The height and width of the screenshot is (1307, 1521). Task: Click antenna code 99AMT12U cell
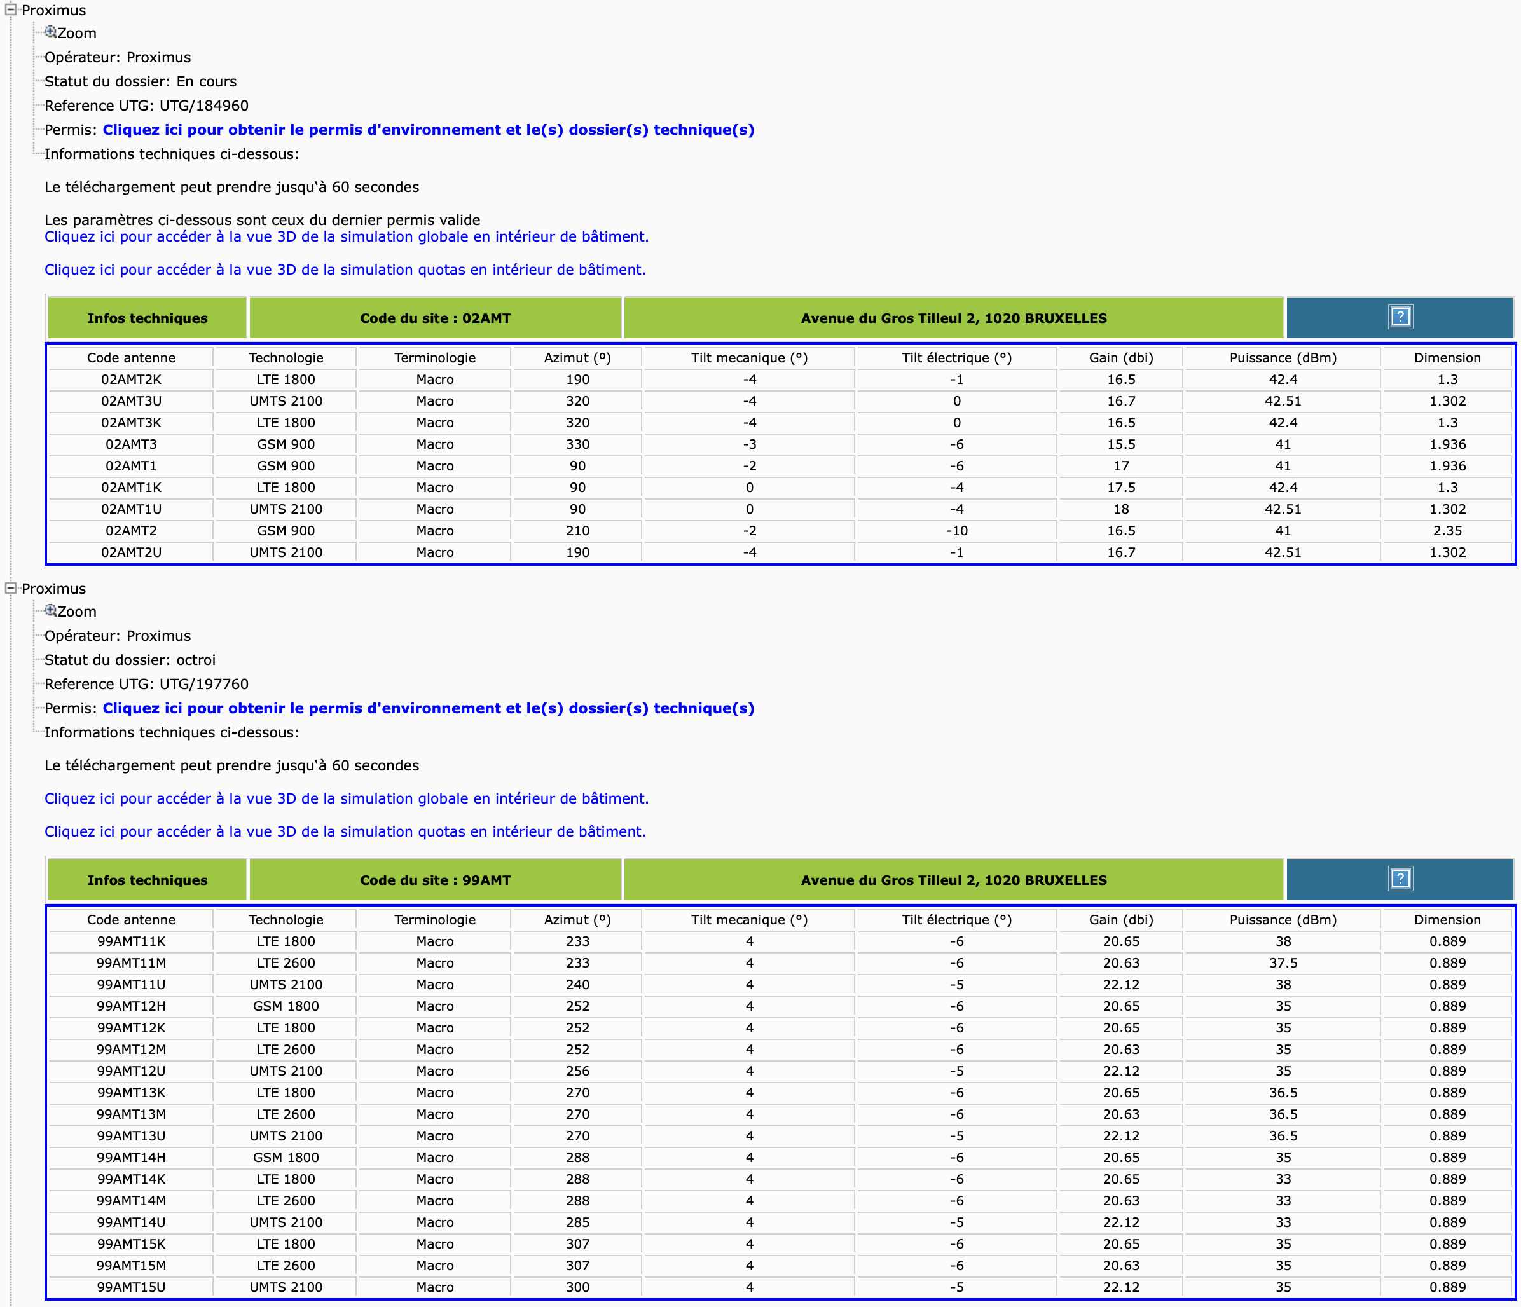pyautogui.click(x=132, y=1071)
